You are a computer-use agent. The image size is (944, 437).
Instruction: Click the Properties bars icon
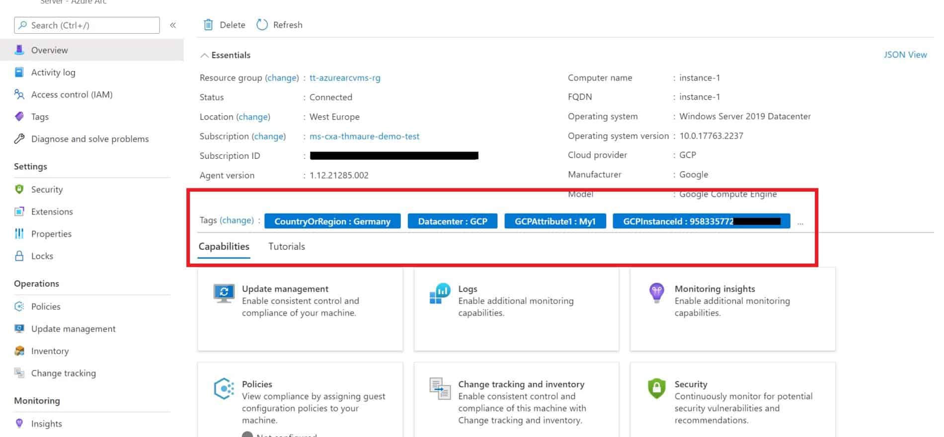coord(19,233)
